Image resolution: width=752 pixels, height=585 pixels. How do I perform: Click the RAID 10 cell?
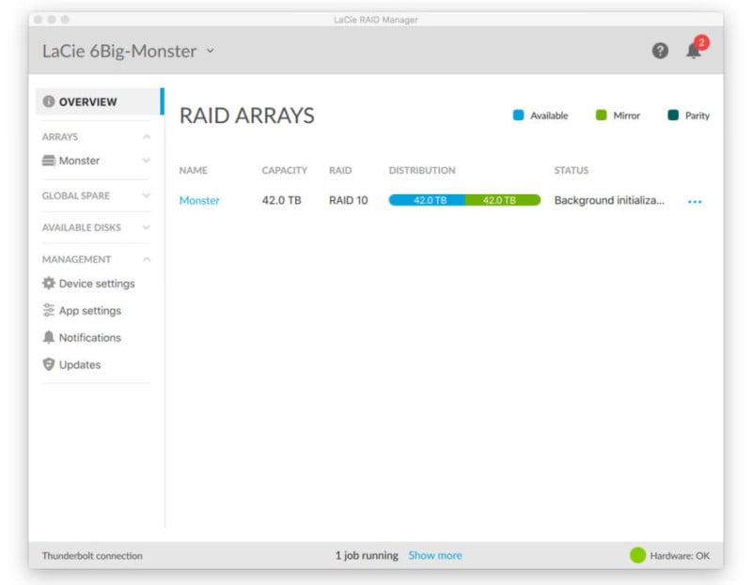pyautogui.click(x=348, y=200)
